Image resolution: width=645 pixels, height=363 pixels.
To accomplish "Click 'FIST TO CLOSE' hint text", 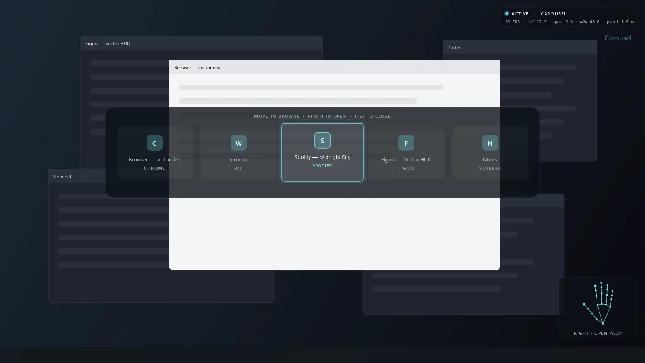I will tap(372, 116).
